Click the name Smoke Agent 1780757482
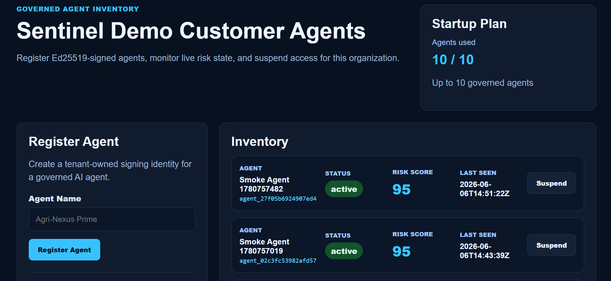The width and height of the screenshot is (611, 281). (264, 184)
